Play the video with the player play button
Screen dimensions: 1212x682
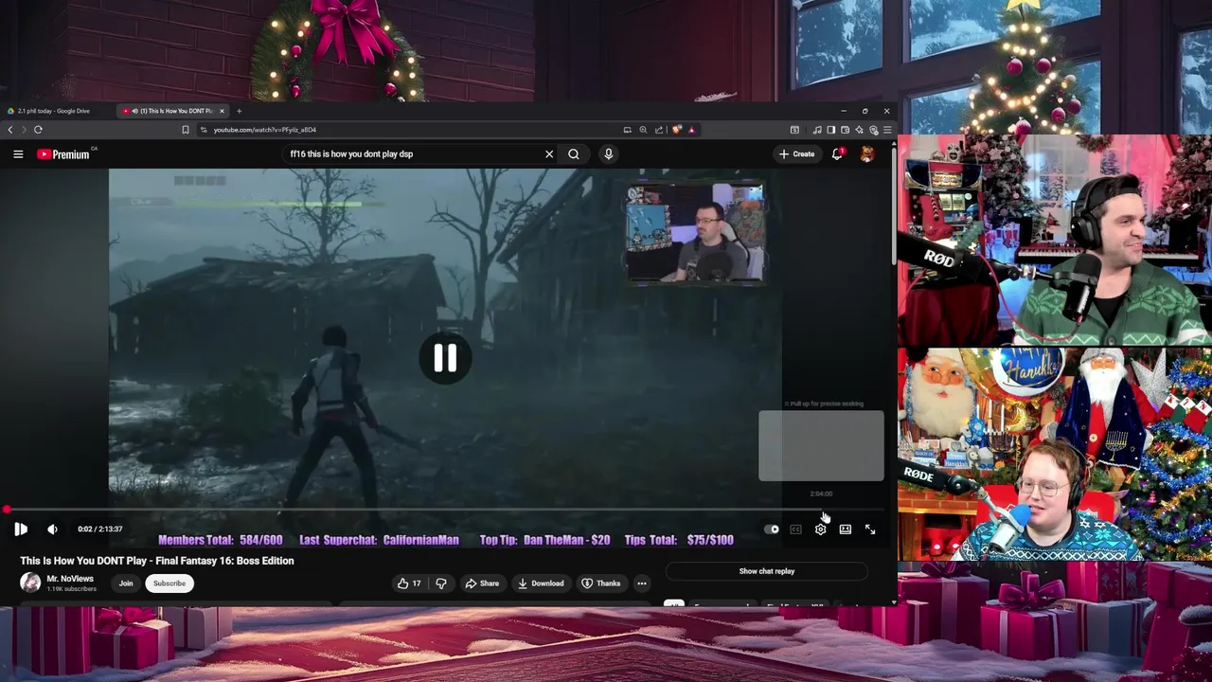(x=21, y=529)
